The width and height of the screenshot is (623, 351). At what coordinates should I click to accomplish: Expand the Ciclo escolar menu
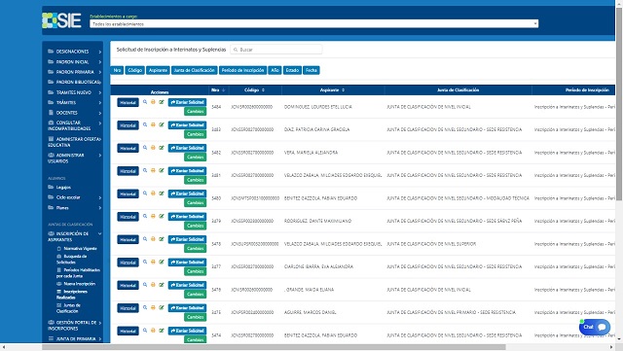tap(74, 197)
